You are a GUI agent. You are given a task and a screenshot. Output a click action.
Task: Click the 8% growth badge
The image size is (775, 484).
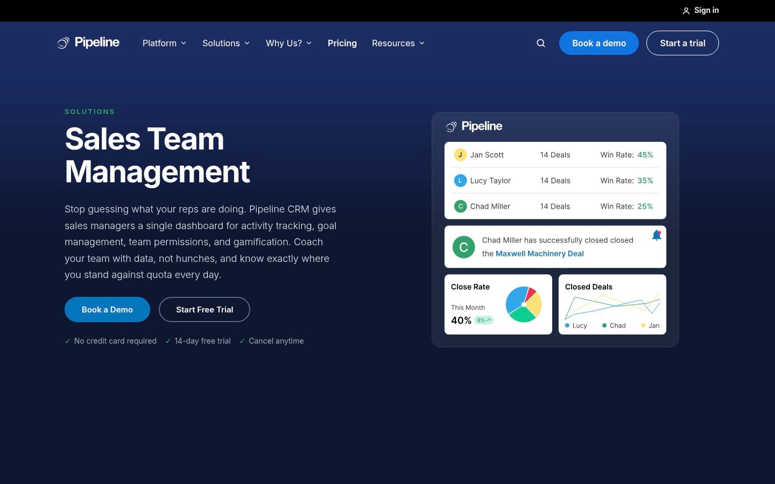coord(484,320)
